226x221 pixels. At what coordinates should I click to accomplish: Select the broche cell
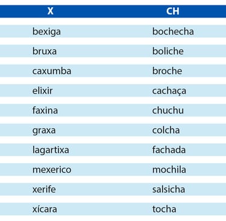[167, 71]
